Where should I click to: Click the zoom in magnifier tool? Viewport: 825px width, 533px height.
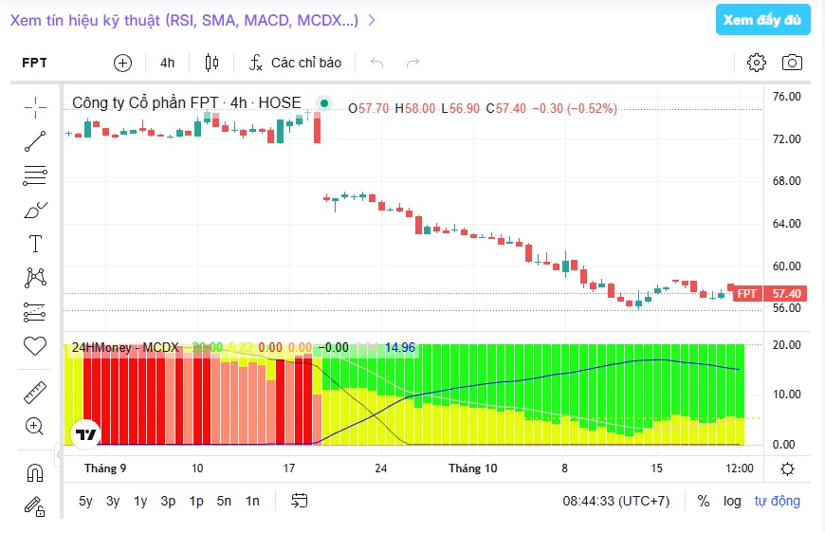point(35,426)
